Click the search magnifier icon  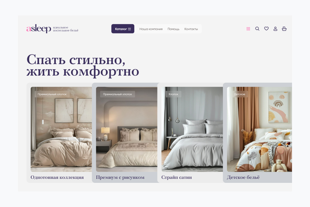(257, 29)
